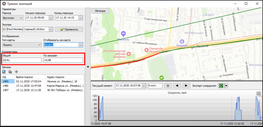Open the Экипаж dropdown with Ford Mondeo
263x127 pixels.
click(51, 30)
